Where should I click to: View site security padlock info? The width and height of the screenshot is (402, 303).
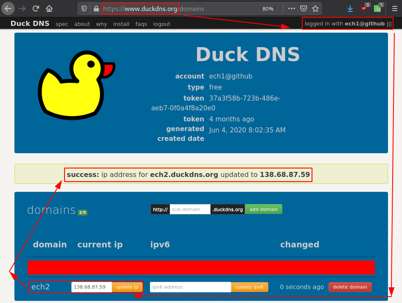[96, 9]
